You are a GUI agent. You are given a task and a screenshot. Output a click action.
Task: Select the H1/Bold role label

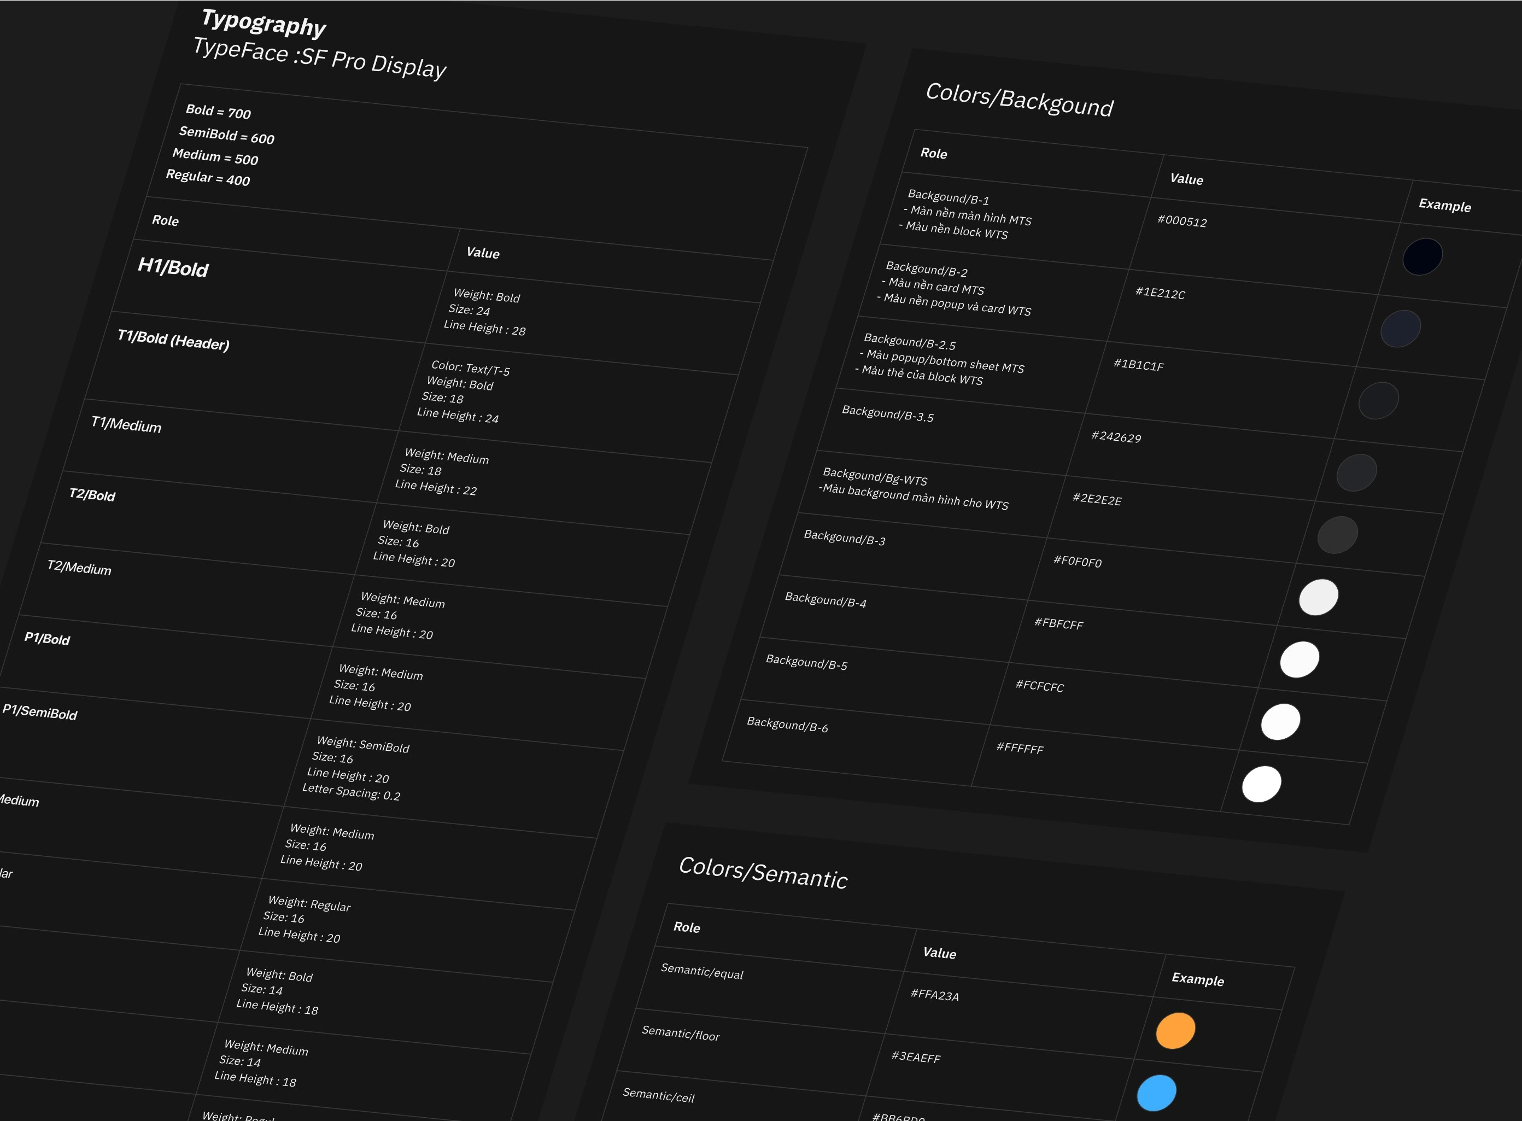[173, 267]
